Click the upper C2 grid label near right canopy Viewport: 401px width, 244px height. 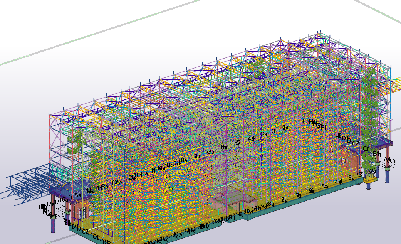[x=355, y=143]
